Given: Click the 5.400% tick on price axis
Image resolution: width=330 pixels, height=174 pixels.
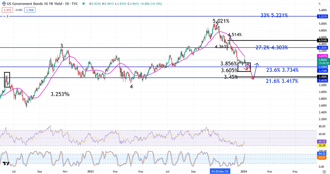Looking at the screenshot, I should (323, 10).
